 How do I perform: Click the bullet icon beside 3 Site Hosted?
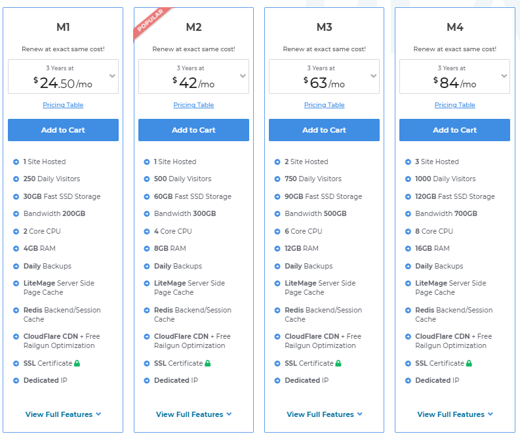(408, 162)
